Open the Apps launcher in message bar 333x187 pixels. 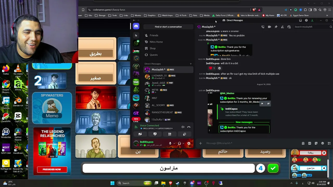pyautogui.click(x=329, y=143)
